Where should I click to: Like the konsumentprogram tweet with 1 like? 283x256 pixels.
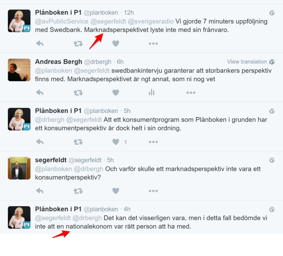pos(116,142)
